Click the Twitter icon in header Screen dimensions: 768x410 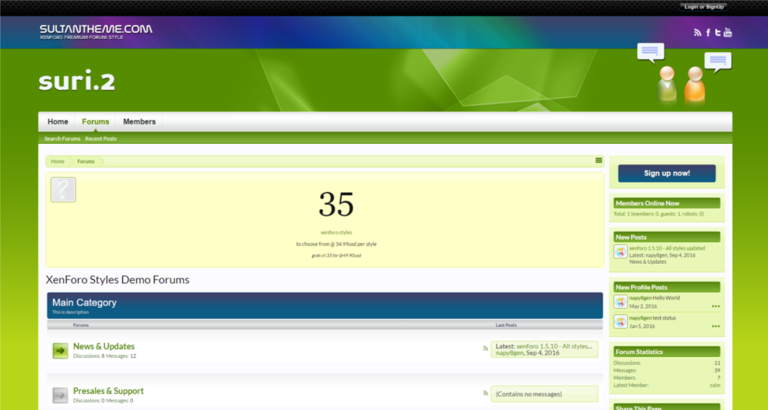tap(717, 32)
